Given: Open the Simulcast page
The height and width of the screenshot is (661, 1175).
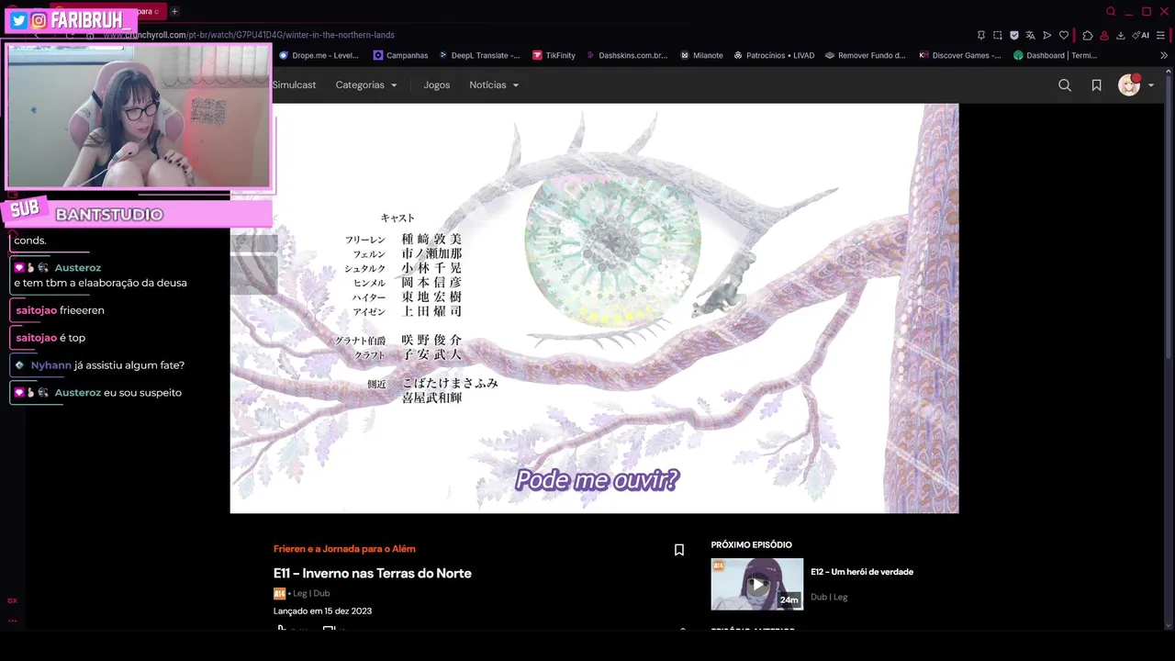Looking at the screenshot, I should (294, 84).
